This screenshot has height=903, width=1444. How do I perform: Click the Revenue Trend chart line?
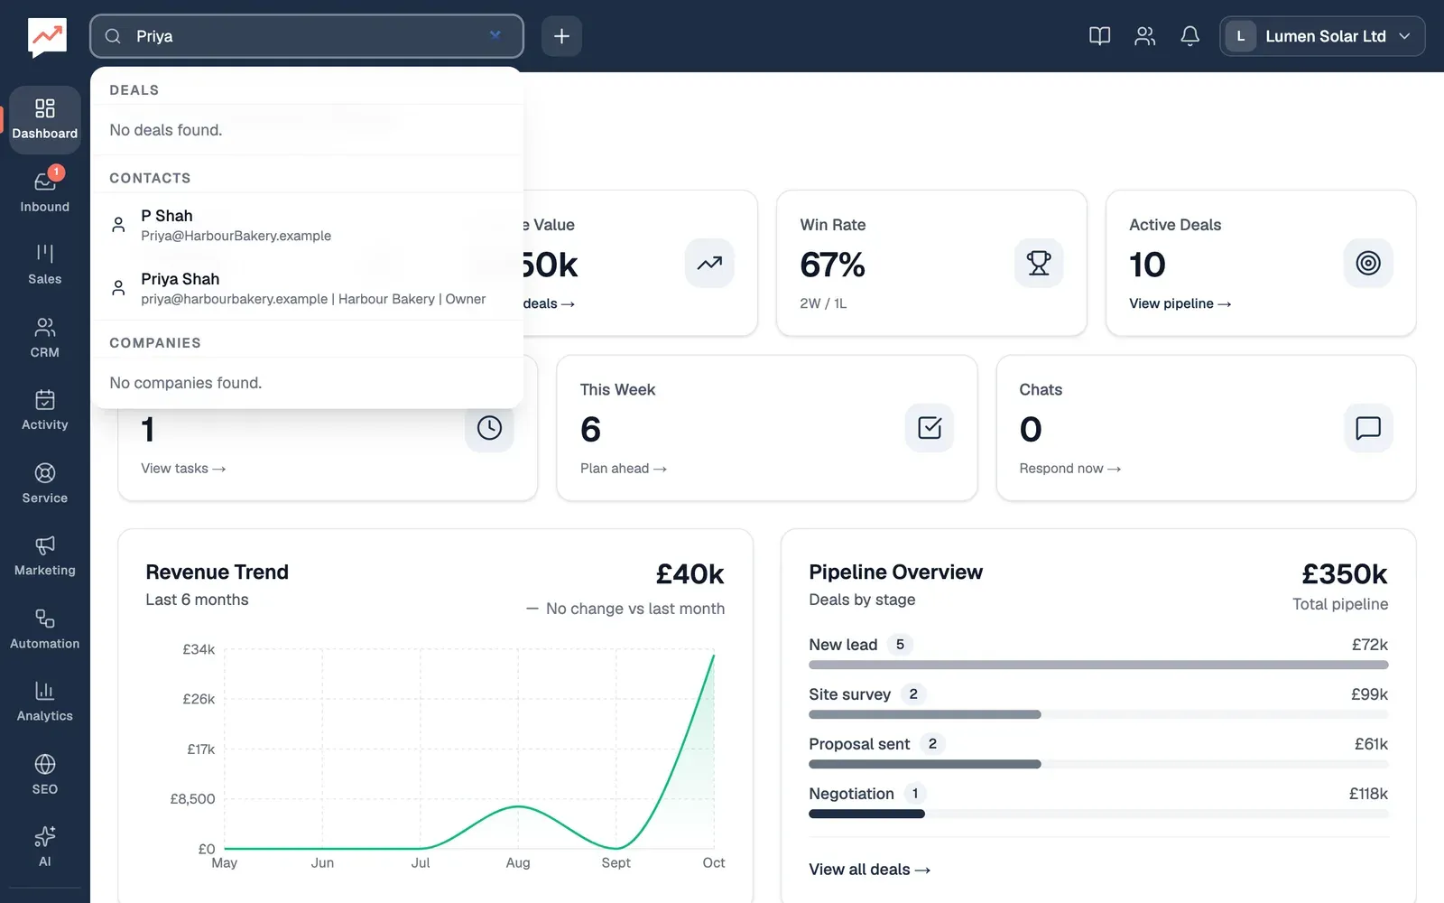tap(469, 751)
